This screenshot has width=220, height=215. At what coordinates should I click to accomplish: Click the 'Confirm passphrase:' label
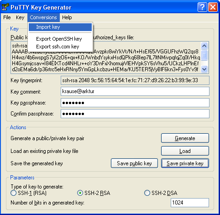pos(32,114)
